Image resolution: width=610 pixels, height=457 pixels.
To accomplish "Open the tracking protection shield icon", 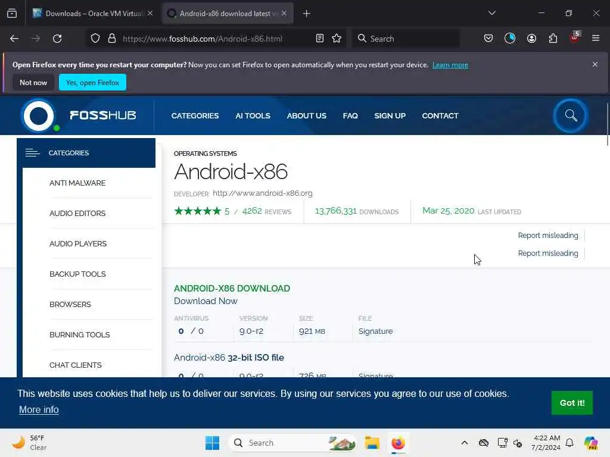I will click(x=95, y=39).
